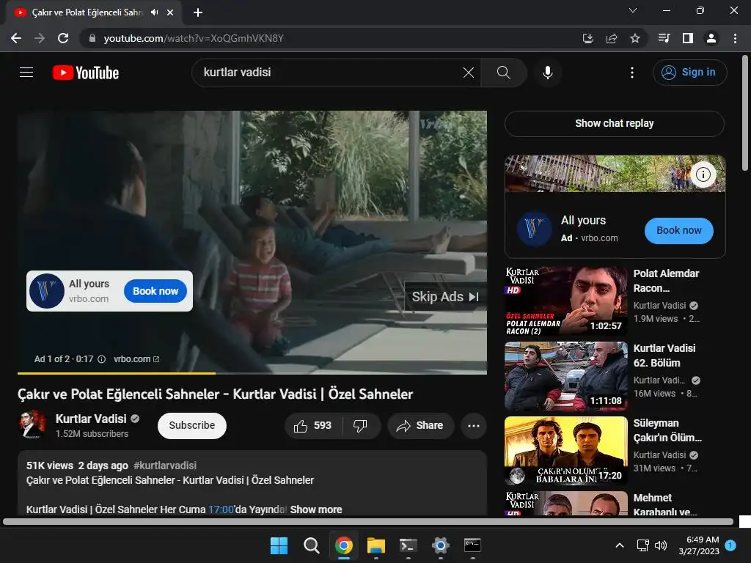Close the Çakır ve Polat tab
This screenshot has width=751, height=563.
click(x=170, y=12)
